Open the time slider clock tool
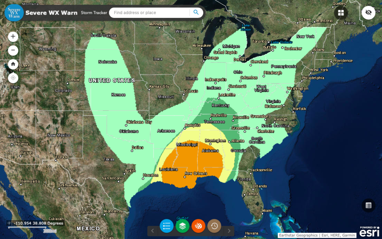The width and height of the screenshot is (382, 239). [214, 226]
